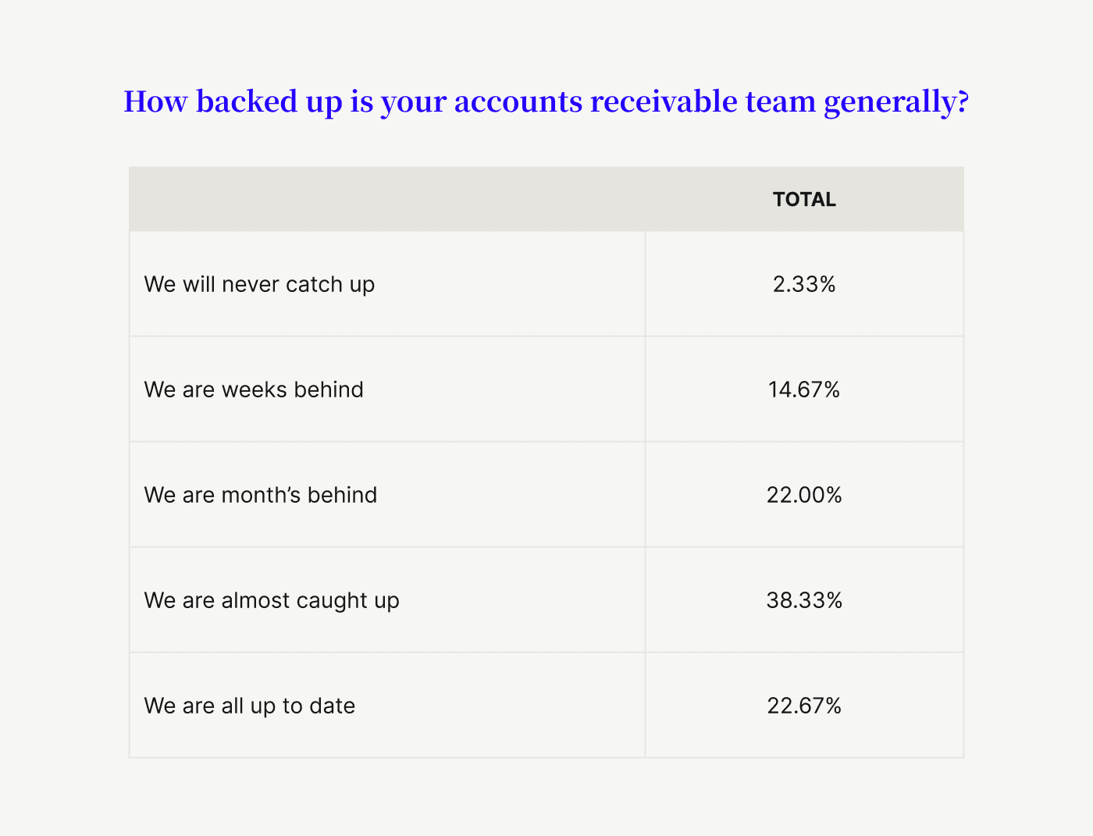Click the 22.00% value
This screenshot has width=1093, height=836.
coord(804,495)
